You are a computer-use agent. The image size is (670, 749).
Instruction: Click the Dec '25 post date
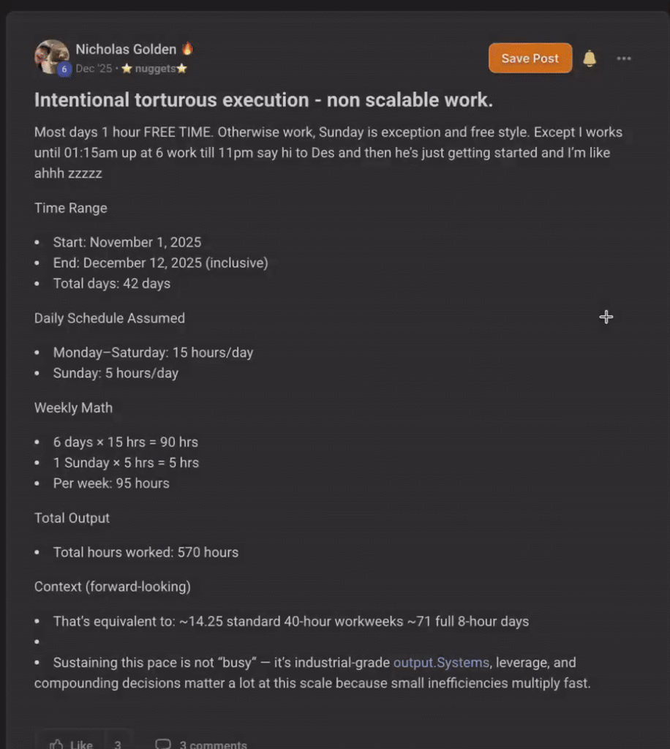point(94,69)
